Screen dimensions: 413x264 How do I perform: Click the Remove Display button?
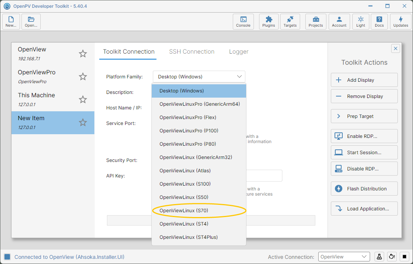click(364, 97)
